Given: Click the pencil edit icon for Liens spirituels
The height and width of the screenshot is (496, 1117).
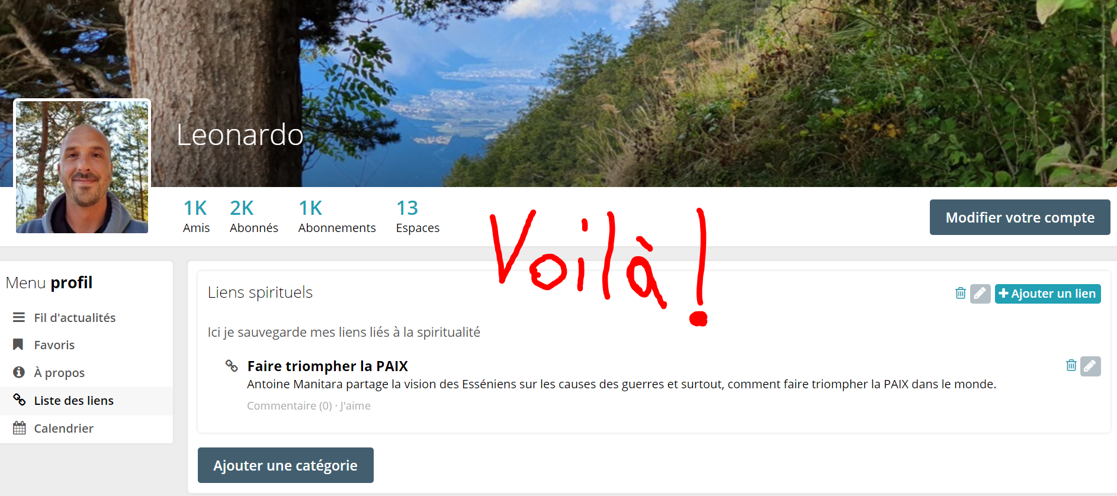Looking at the screenshot, I should click(x=980, y=294).
